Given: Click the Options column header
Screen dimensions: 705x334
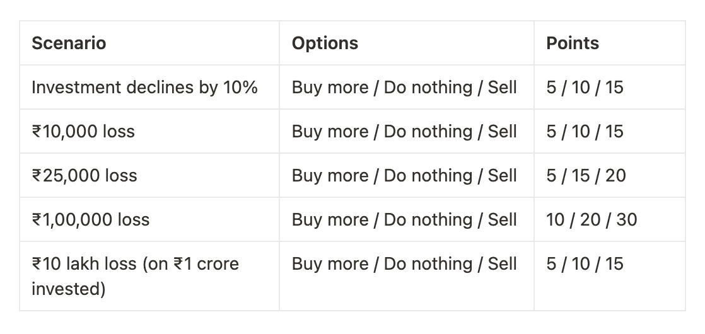Looking at the screenshot, I should [x=325, y=43].
